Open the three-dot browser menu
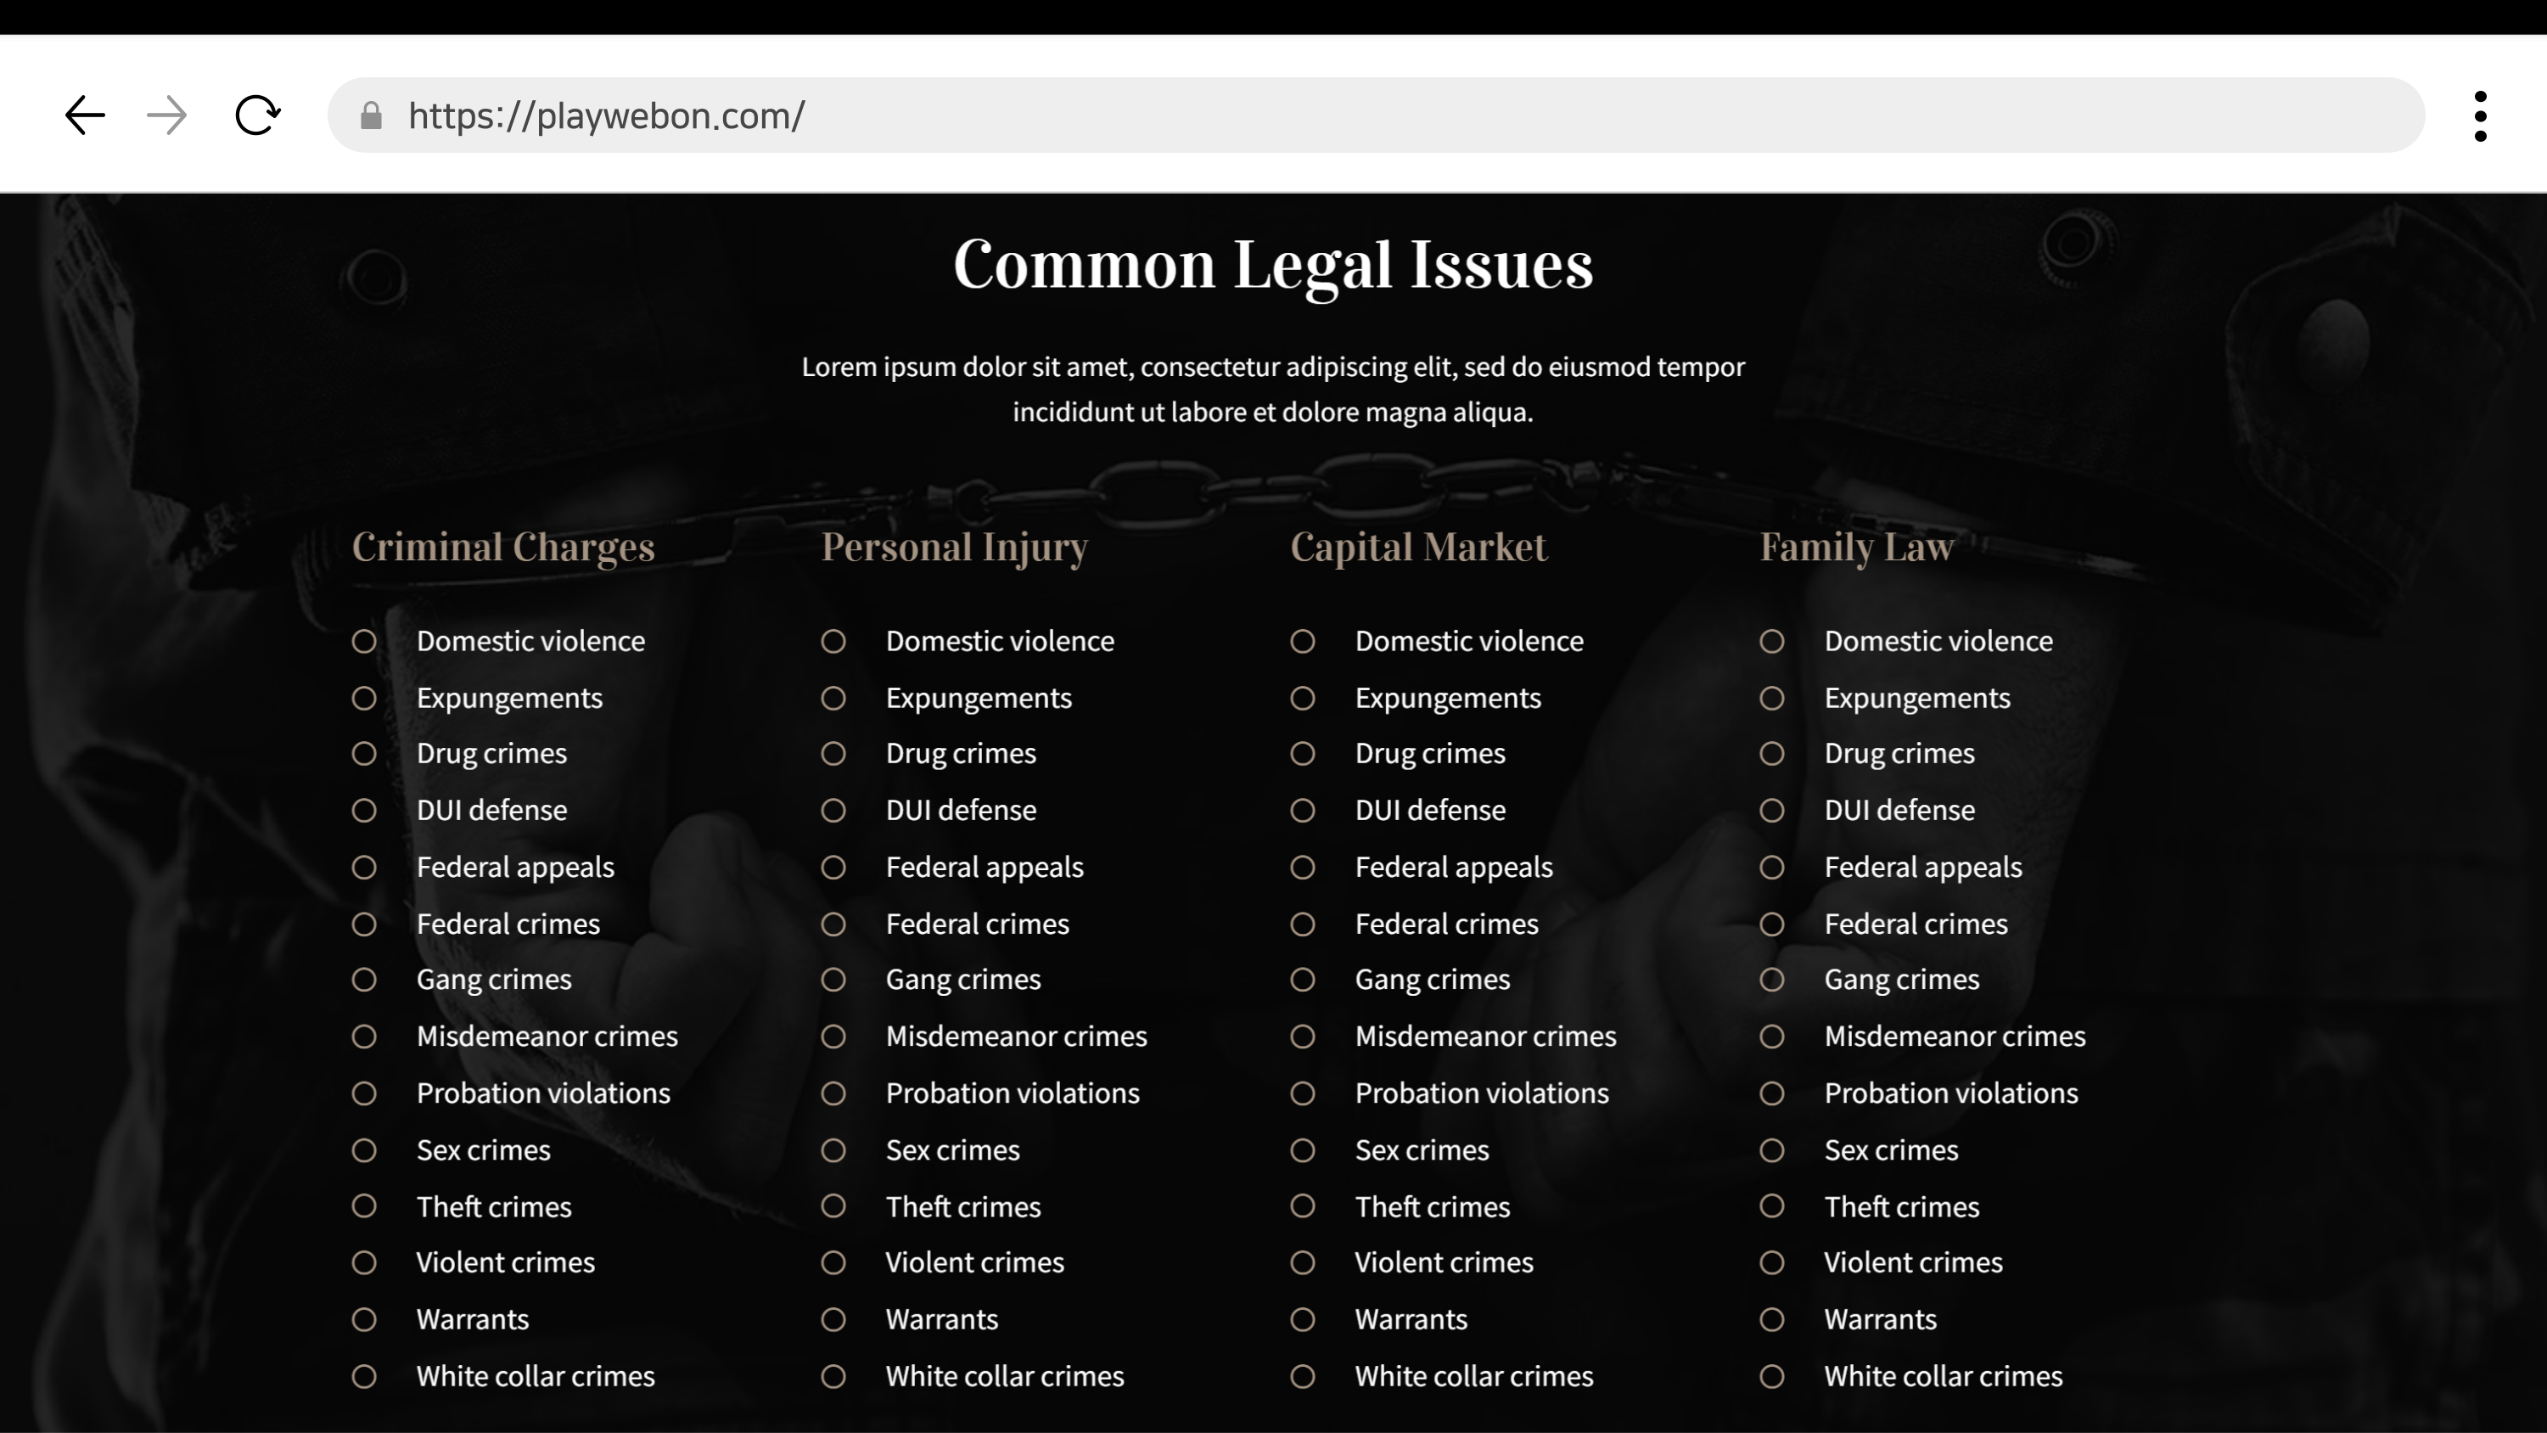Image resolution: width=2547 pixels, height=1433 pixels. pyautogui.click(x=2480, y=116)
